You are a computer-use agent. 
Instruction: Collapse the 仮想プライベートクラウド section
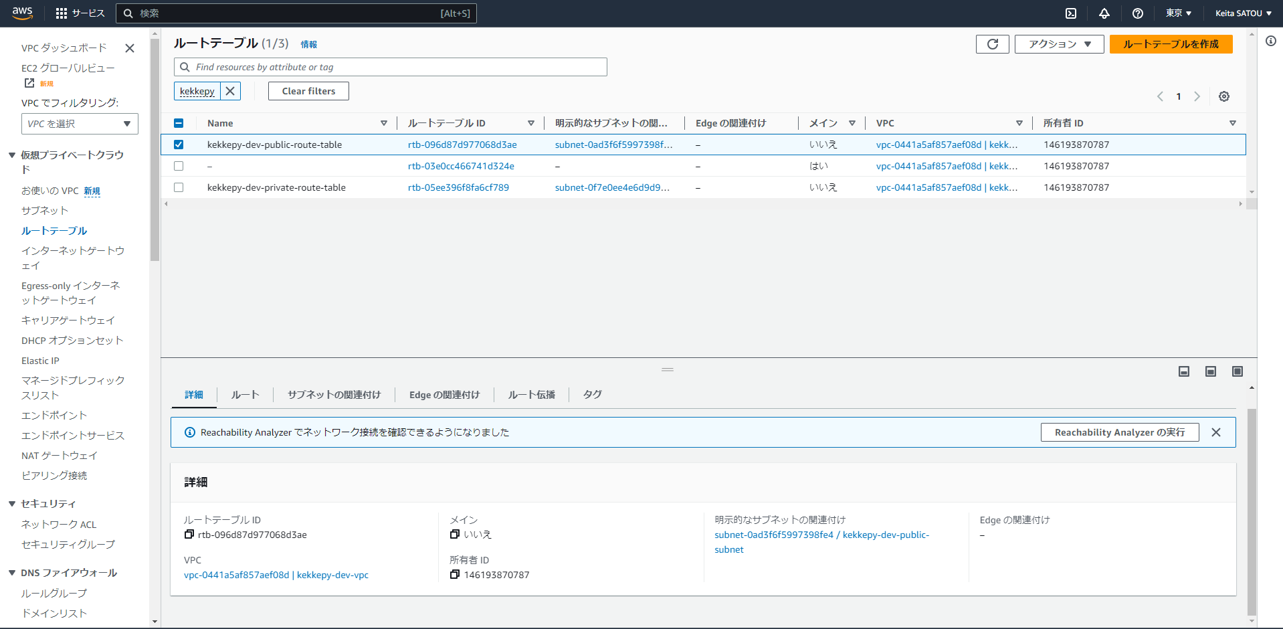tap(12, 155)
